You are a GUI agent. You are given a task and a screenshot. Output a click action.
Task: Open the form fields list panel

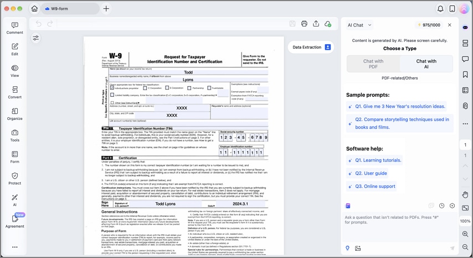pyautogui.click(x=465, y=90)
